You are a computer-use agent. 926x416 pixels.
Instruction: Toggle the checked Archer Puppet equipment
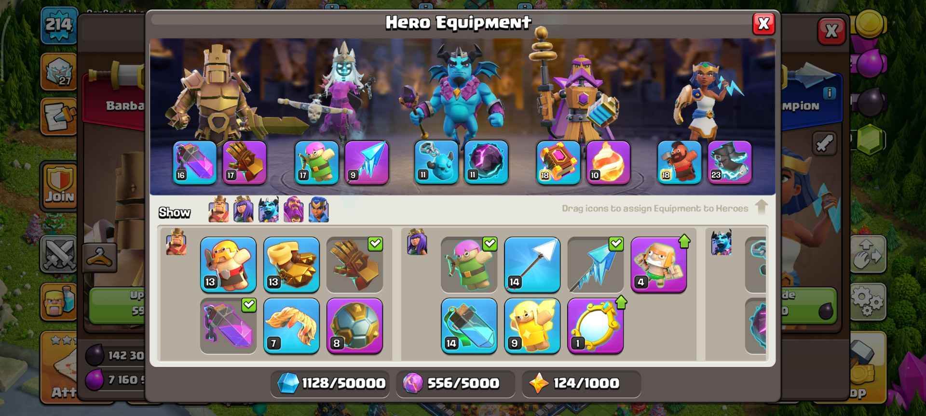469,264
